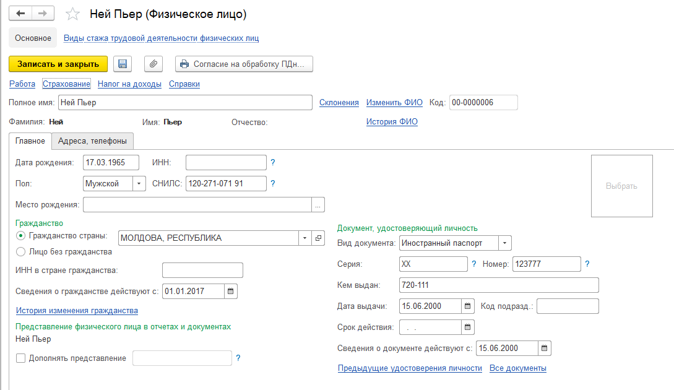
Task: Switch to the Адреса, телефоны tab
Action: point(92,141)
